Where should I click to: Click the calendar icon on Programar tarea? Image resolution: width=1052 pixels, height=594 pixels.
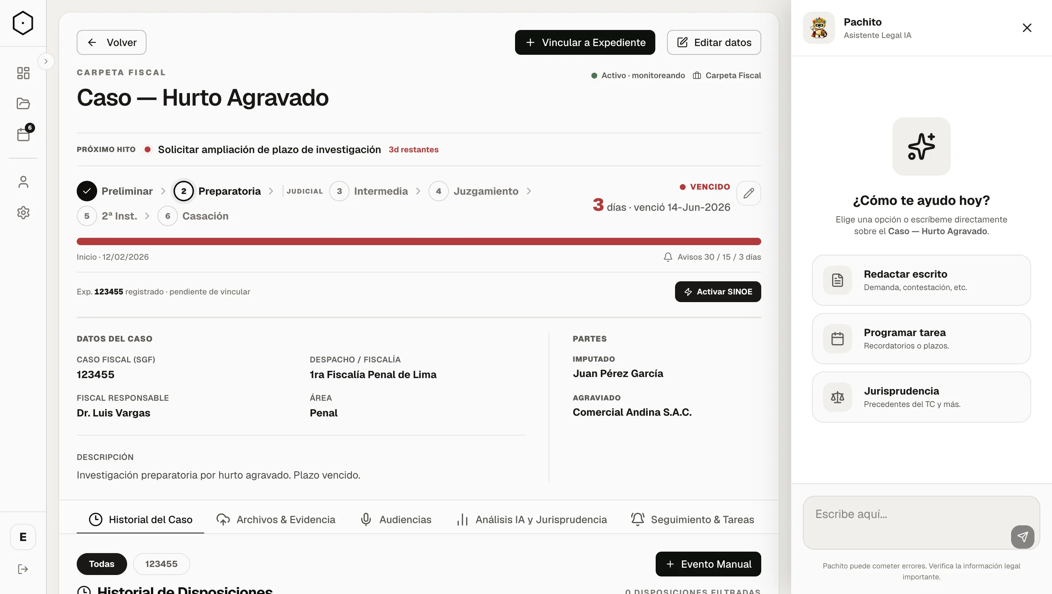[837, 339]
